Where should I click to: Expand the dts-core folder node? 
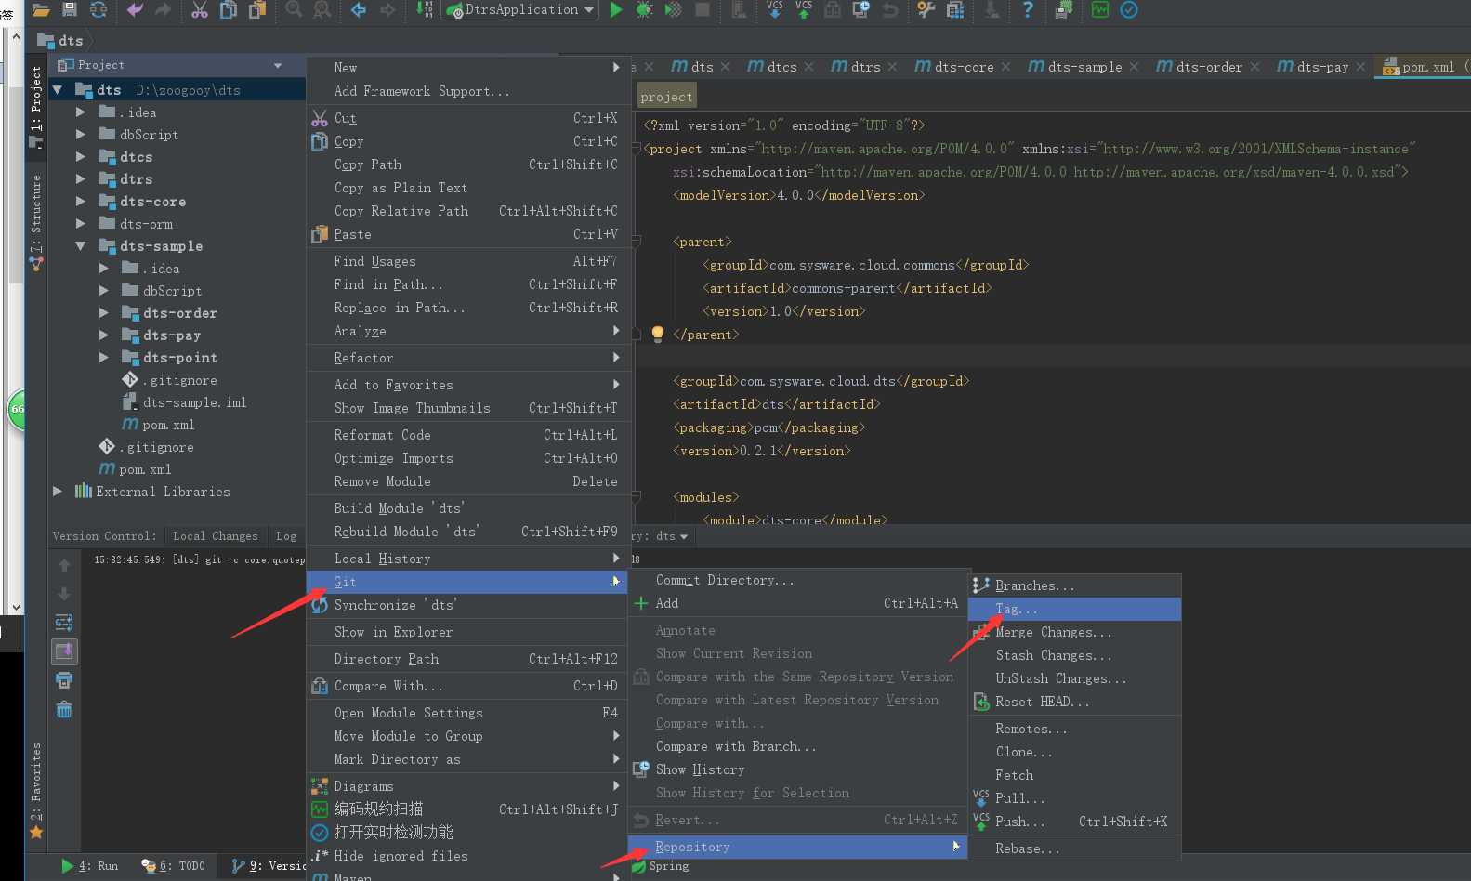[81, 202]
